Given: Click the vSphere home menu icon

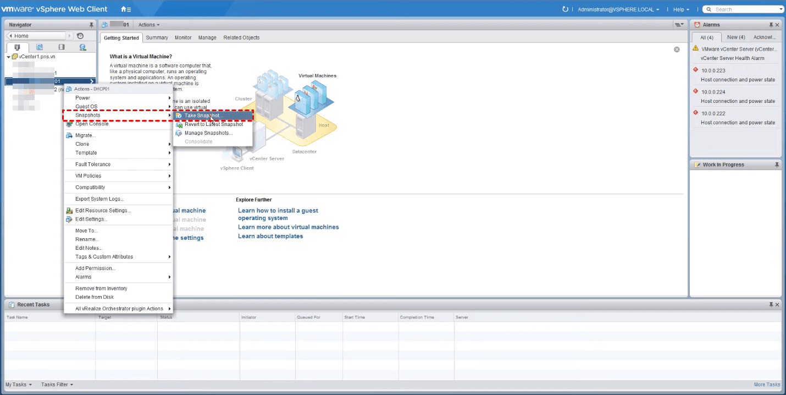Looking at the screenshot, I should (126, 9).
